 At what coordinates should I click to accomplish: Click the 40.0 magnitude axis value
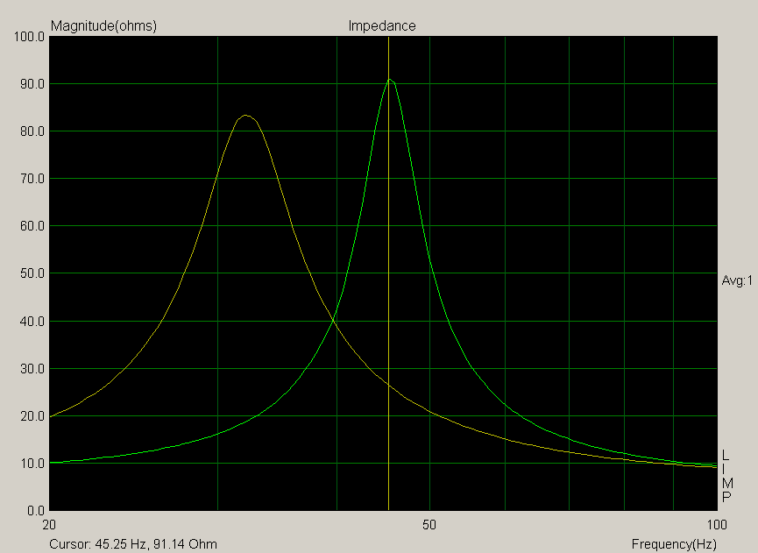32,322
